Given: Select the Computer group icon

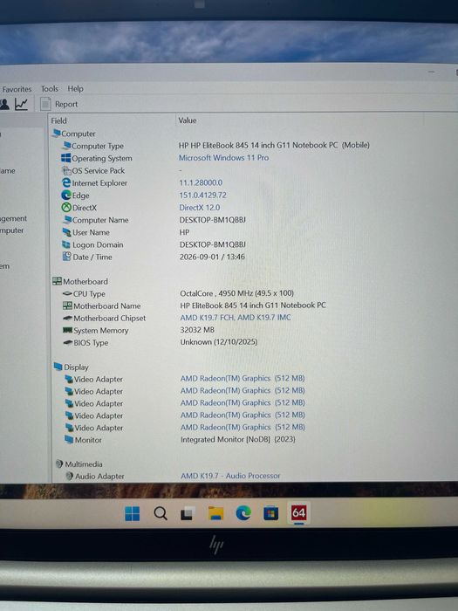Looking at the screenshot, I should (x=57, y=134).
